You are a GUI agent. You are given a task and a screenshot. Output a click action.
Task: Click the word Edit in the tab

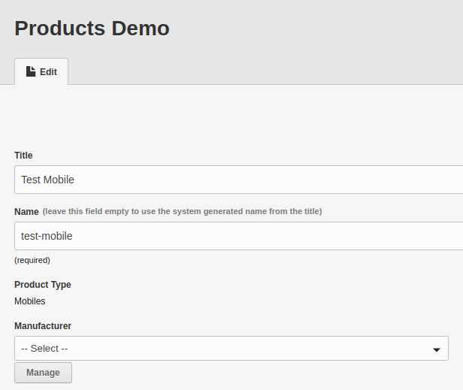click(x=48, y=71)
